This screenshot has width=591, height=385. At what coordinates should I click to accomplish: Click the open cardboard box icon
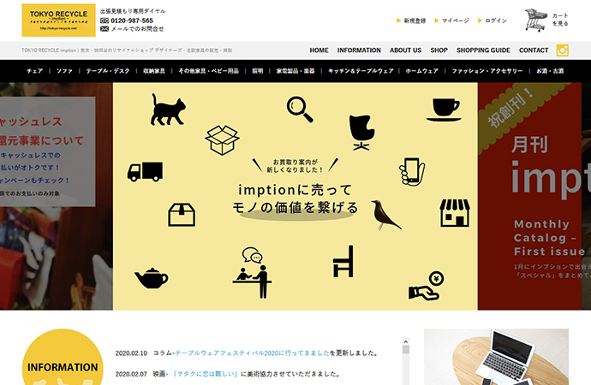pyautogui.click(x=222, y=140)
